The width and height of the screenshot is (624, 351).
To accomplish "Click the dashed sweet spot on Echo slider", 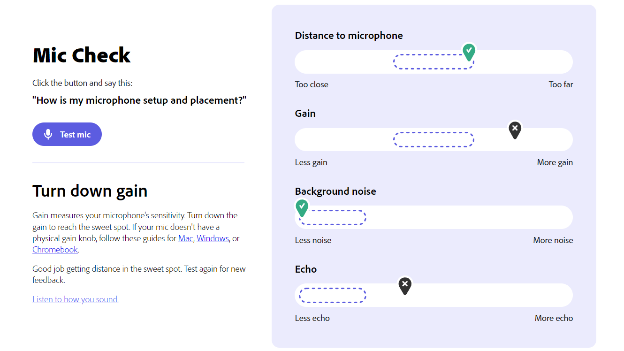I will (x=332, y=296).
